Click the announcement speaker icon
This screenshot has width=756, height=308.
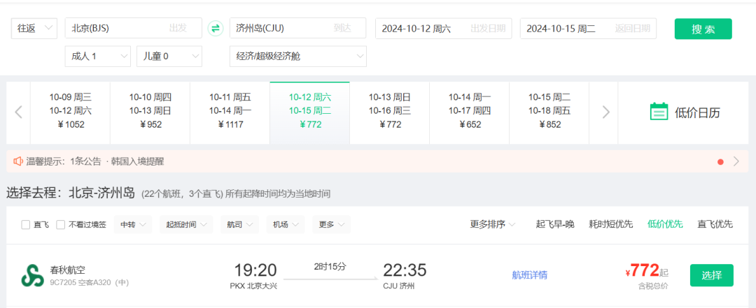pos(17,161)
